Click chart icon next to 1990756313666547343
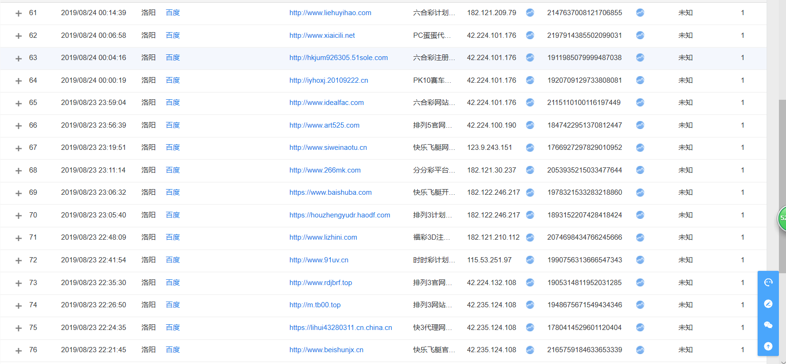Viewport: 786px width, 364px height. [x=640, y=260]
